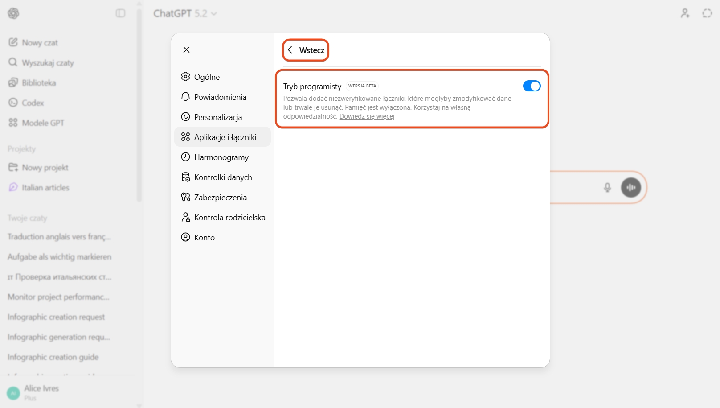This screenshot has height=408, width=720.
Task: Disable the Tryb programisty toggle
Action: pyautogui.click(x=532, y=86)
